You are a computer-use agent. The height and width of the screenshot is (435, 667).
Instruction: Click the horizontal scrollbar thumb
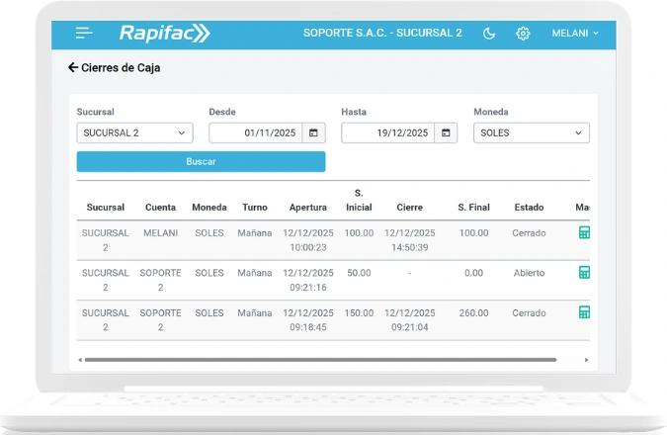click(320, 360)
